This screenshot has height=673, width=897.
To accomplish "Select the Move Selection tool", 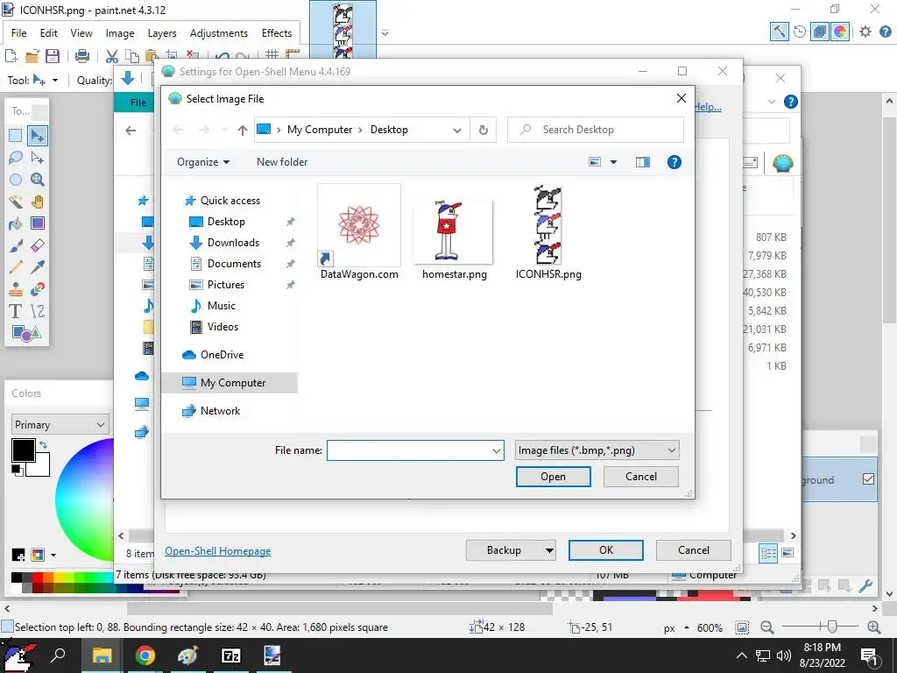I will 38,158.
